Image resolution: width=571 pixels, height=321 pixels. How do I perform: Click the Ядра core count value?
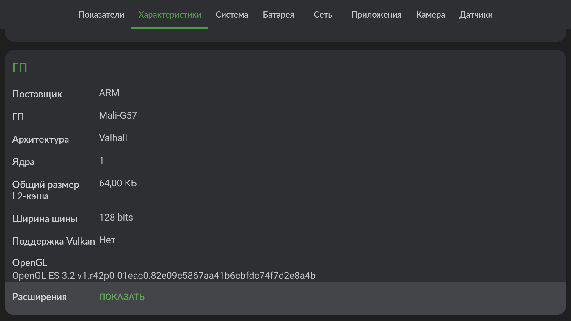(x=101, y=160)
